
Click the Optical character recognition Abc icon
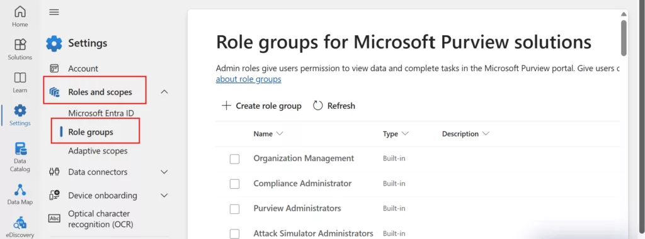54,218
